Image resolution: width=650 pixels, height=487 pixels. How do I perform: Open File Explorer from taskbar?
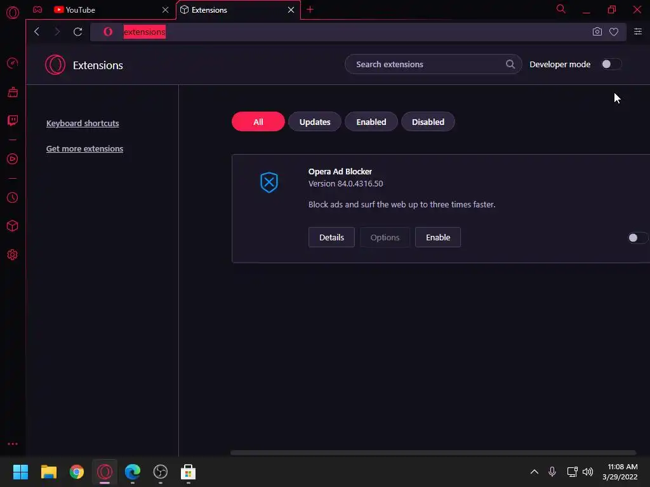[x=48, y=472]
